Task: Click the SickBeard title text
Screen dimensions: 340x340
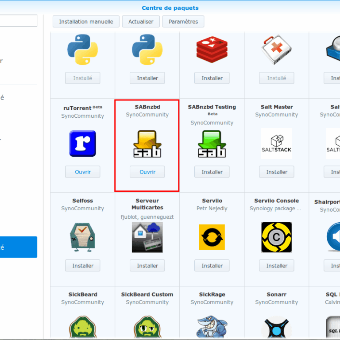Action: pos(83,294)
